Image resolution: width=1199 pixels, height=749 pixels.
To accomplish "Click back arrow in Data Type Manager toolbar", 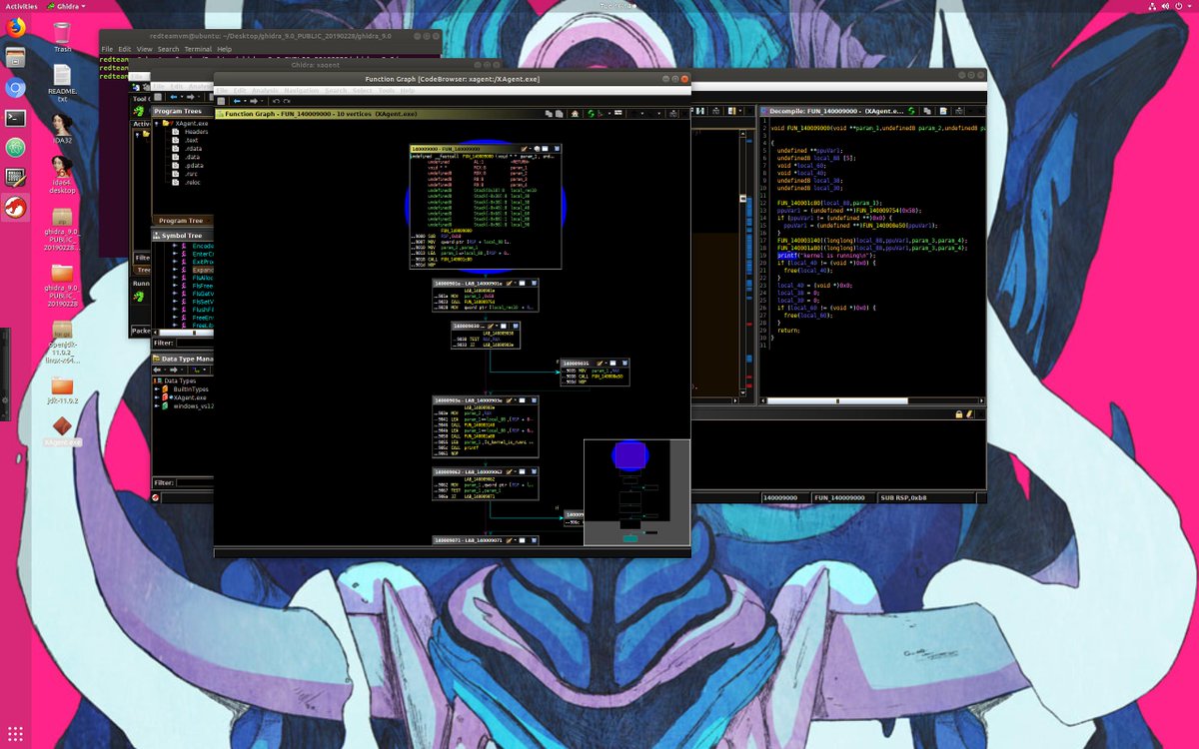I will click(156, 370).
